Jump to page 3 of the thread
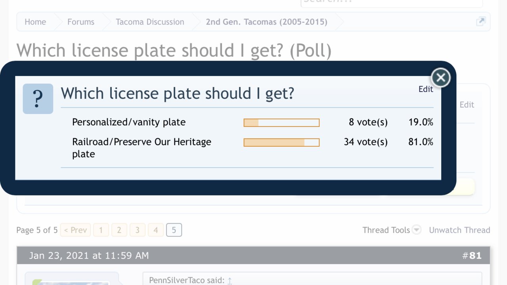Image resolution: width=507 pixels, height=285 pixels. 138,230
